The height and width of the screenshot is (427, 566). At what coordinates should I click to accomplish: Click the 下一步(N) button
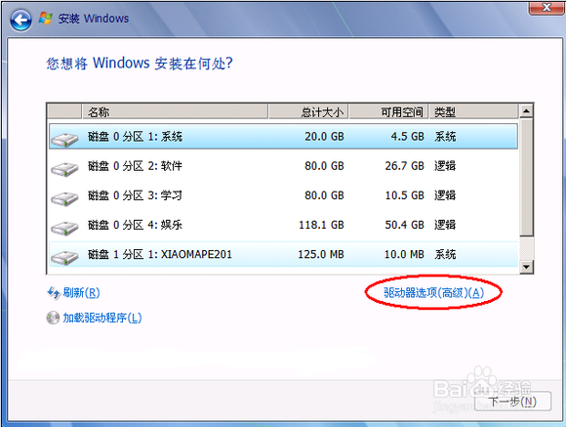pos(512,401)
